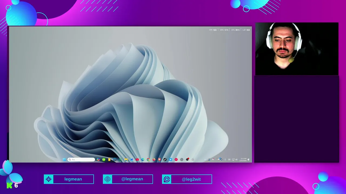346x194 pixels.
Task: Click the "@legmean" social label
Action: (132, 179)
